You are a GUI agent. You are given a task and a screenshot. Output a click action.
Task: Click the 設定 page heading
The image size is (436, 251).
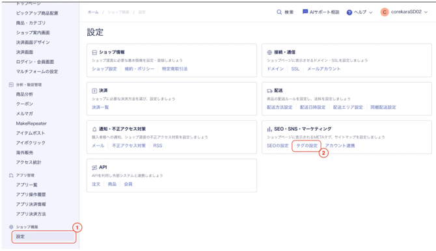(x=95, y=33)
